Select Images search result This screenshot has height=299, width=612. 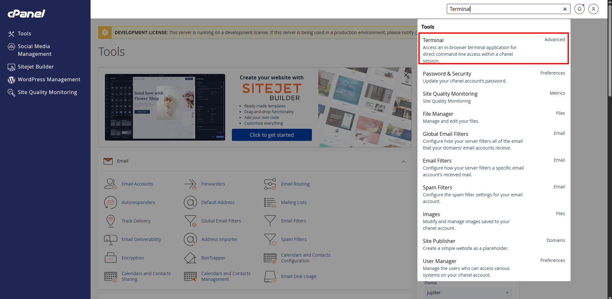point(494,221)
